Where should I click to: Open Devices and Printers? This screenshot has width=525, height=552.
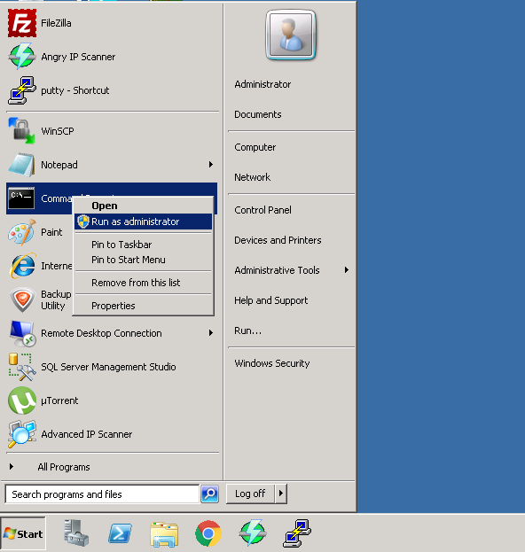point(278,240)
